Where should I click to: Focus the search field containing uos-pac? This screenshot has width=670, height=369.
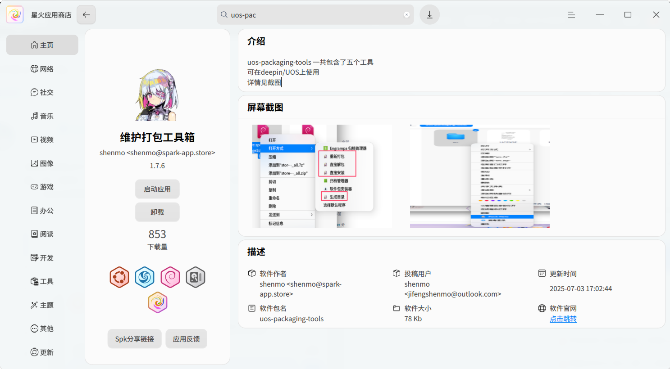(x=315, y=15)
